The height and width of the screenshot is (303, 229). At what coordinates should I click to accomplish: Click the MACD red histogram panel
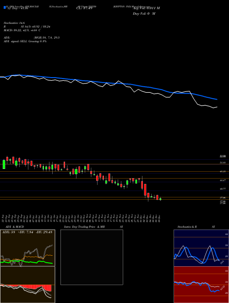coord(27,285)
